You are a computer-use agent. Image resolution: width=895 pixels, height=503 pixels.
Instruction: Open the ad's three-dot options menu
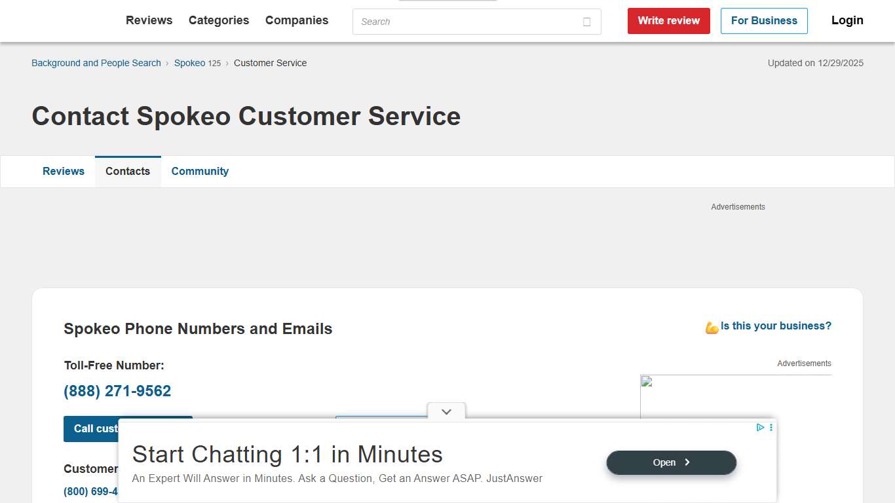pyautogui.click(x=771, y=427)
